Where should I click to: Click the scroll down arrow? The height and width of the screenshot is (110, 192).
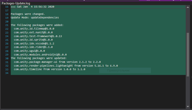pos(188,106)
